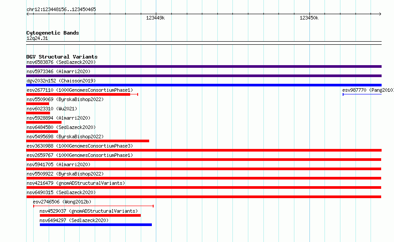Select the purple nsv5973346 variant bar

tap(204, 76)
